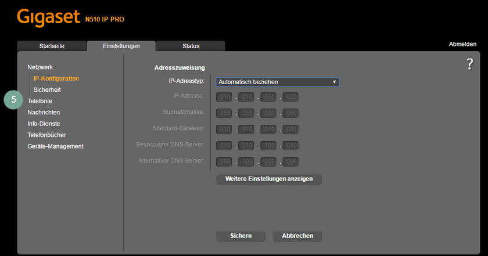The height and width of the screenshot is (256, 488).
Task: Switch to the Status tab
Action: click(191, 46)
